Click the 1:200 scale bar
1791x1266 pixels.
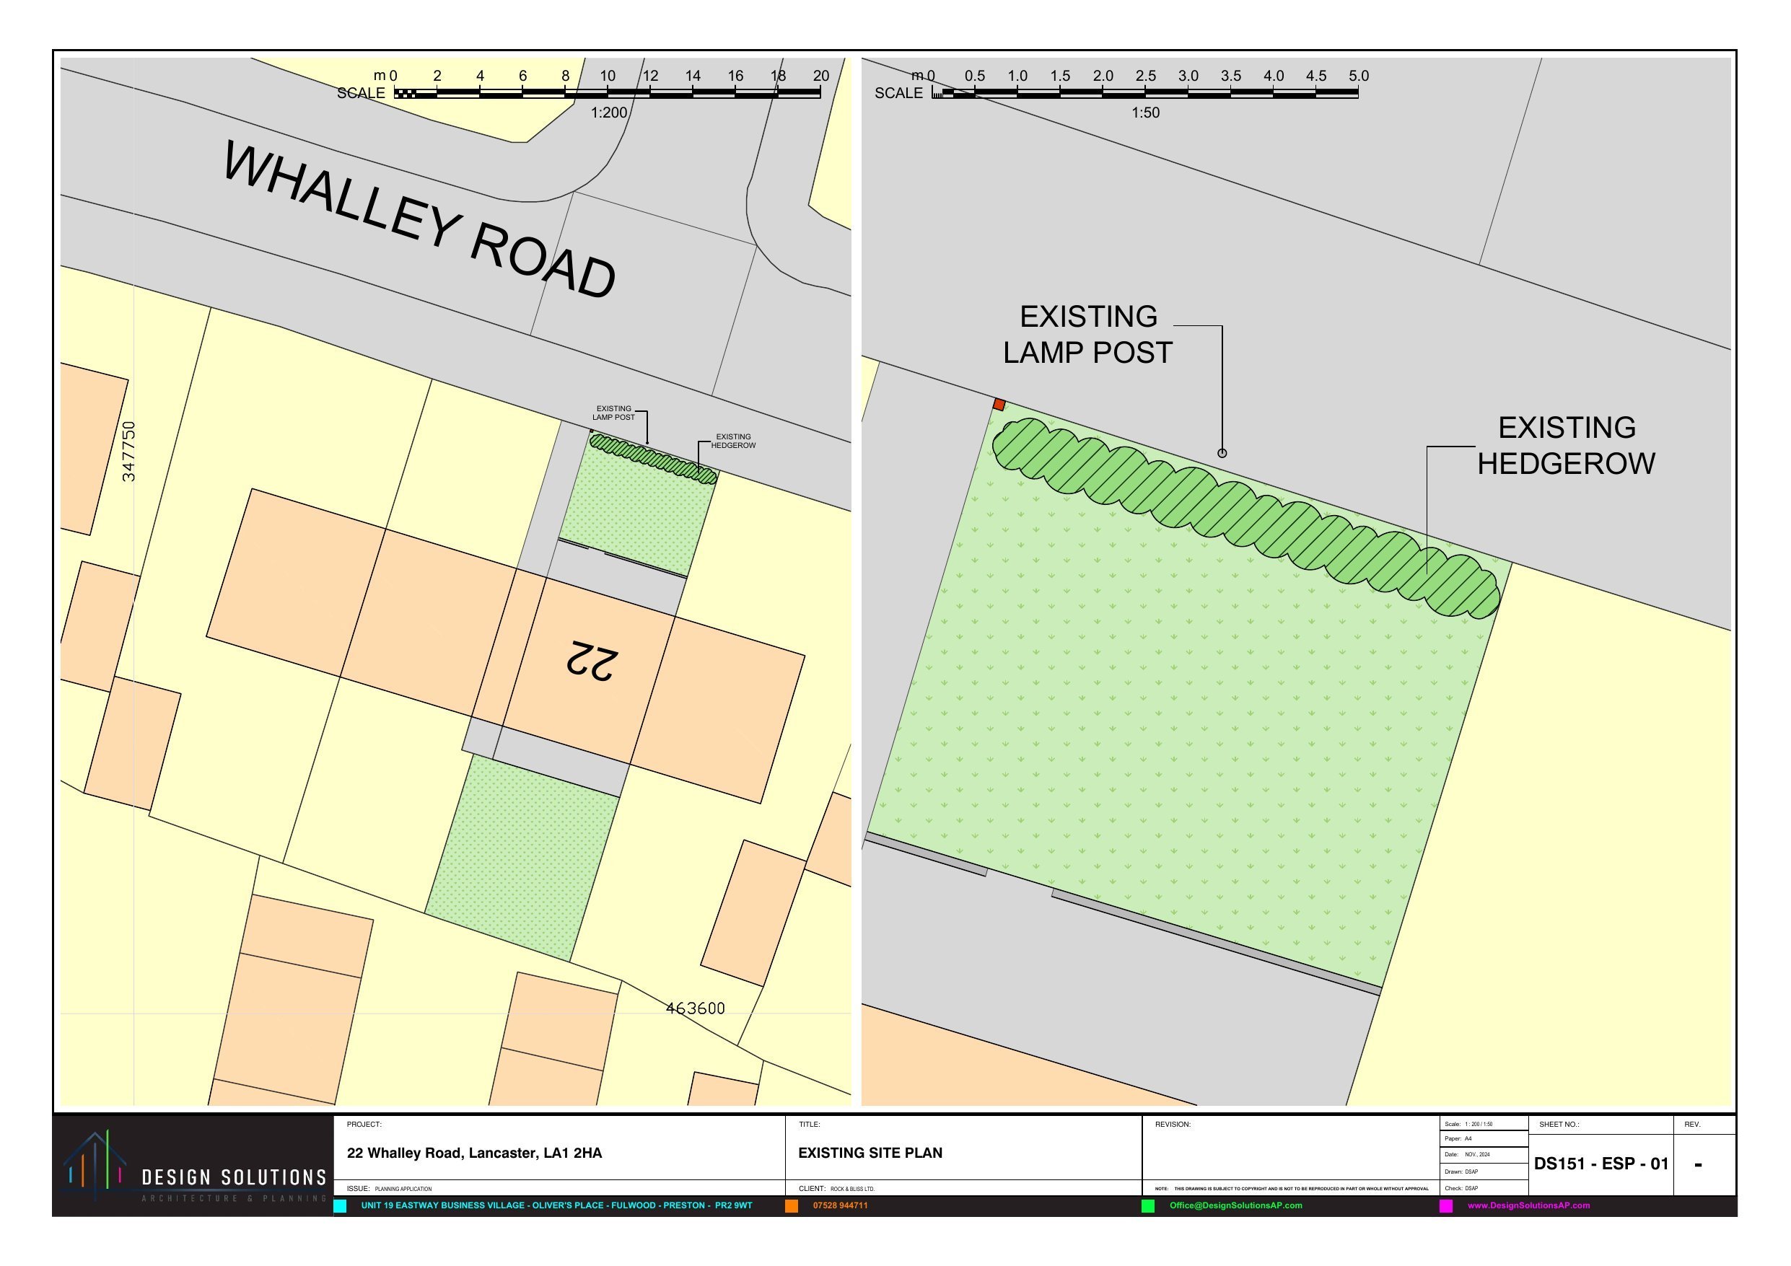pos(607,93)
